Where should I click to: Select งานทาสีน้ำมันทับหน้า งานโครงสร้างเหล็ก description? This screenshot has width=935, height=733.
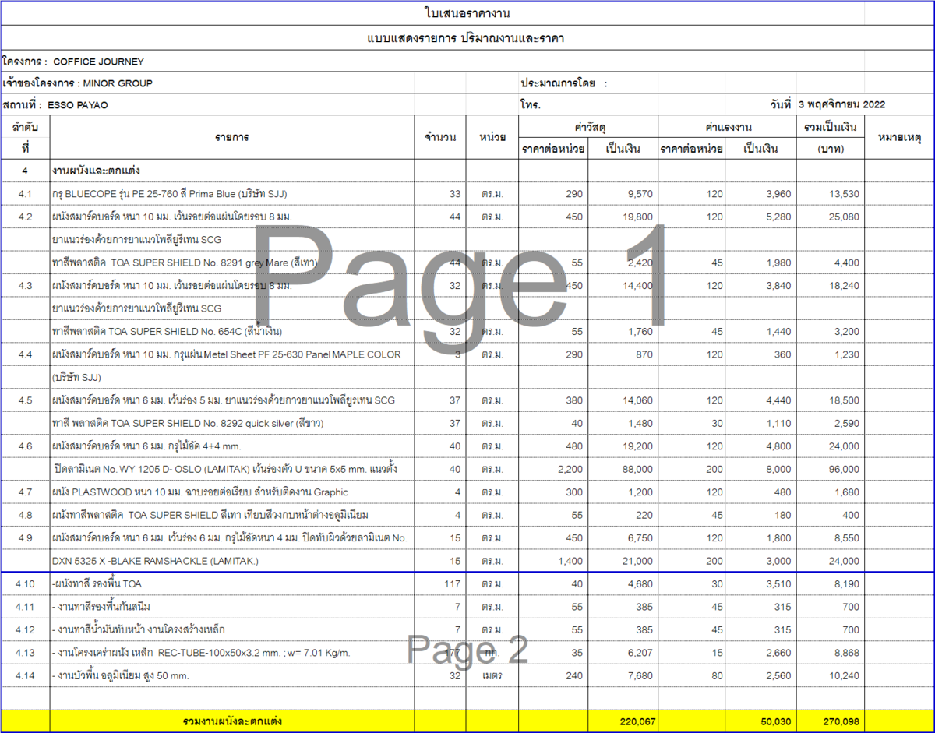[232, 629]
